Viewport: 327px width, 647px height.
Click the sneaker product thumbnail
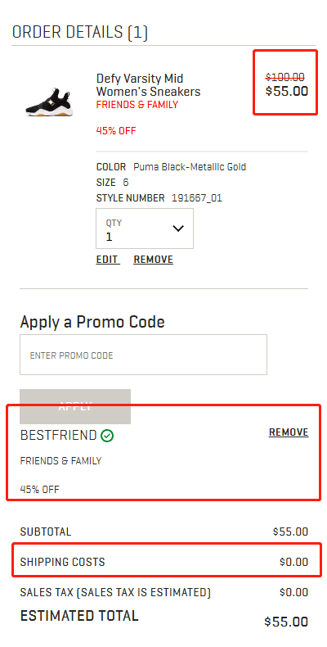point(49,102)
